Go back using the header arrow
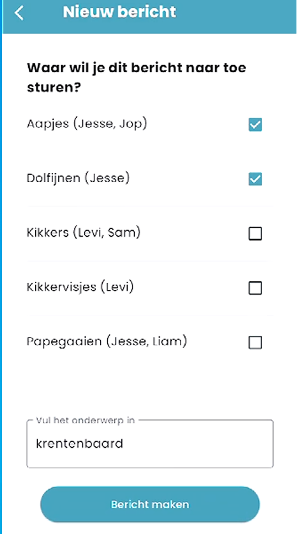Image resolution: width=297 pixels, height=534 pixels. 19,13
